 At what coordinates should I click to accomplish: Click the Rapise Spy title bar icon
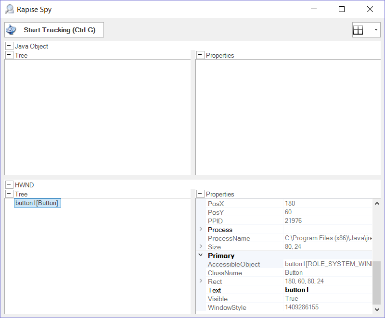pyautogui.click(x=10, y=9)
